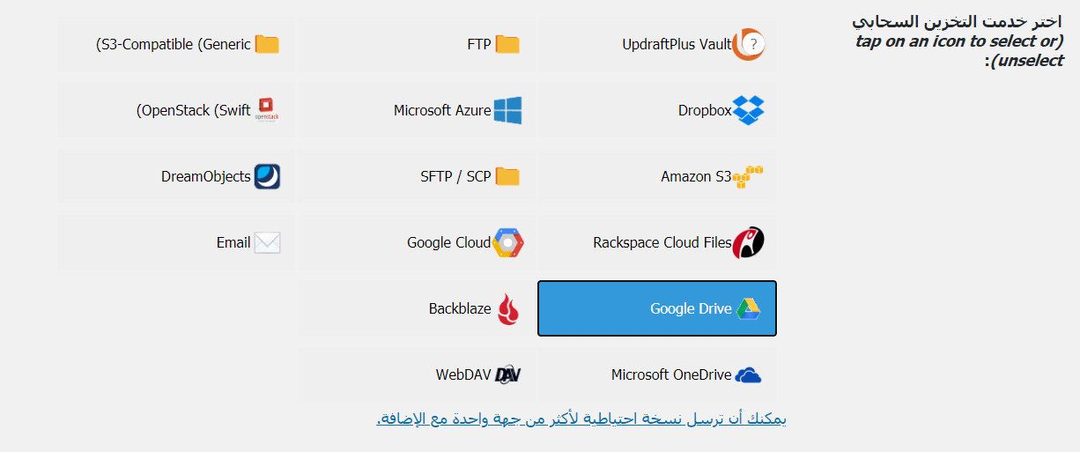
Task: Open the Arabic multiple-destinations add-on link
Action: 581,419
